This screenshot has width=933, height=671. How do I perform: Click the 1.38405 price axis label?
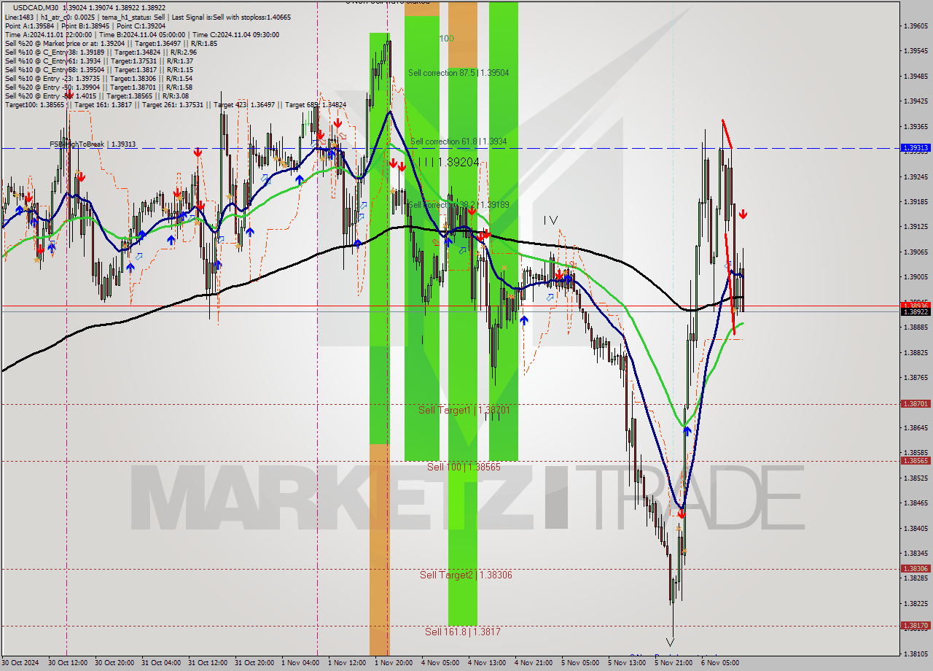916,528
